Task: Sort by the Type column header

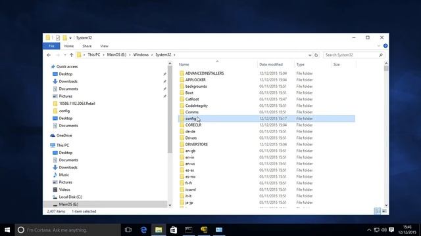Action: point(301,64)
